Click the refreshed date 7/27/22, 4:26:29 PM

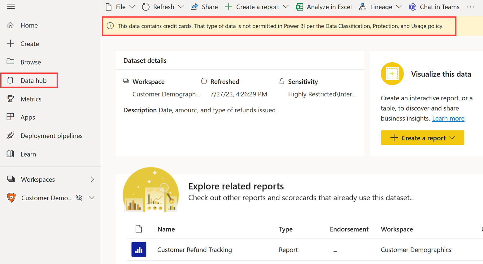(x=238, y=94)
